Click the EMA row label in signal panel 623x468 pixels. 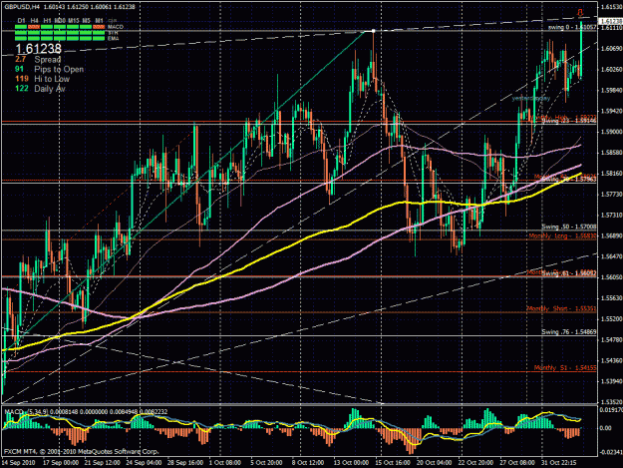113,39
